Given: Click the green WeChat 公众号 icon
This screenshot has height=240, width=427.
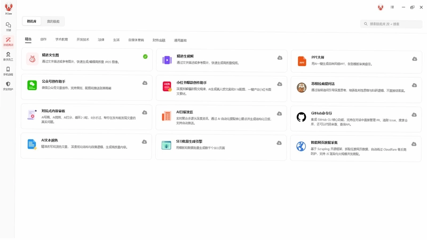Looking at the screenshot, I should pos(32,85).
